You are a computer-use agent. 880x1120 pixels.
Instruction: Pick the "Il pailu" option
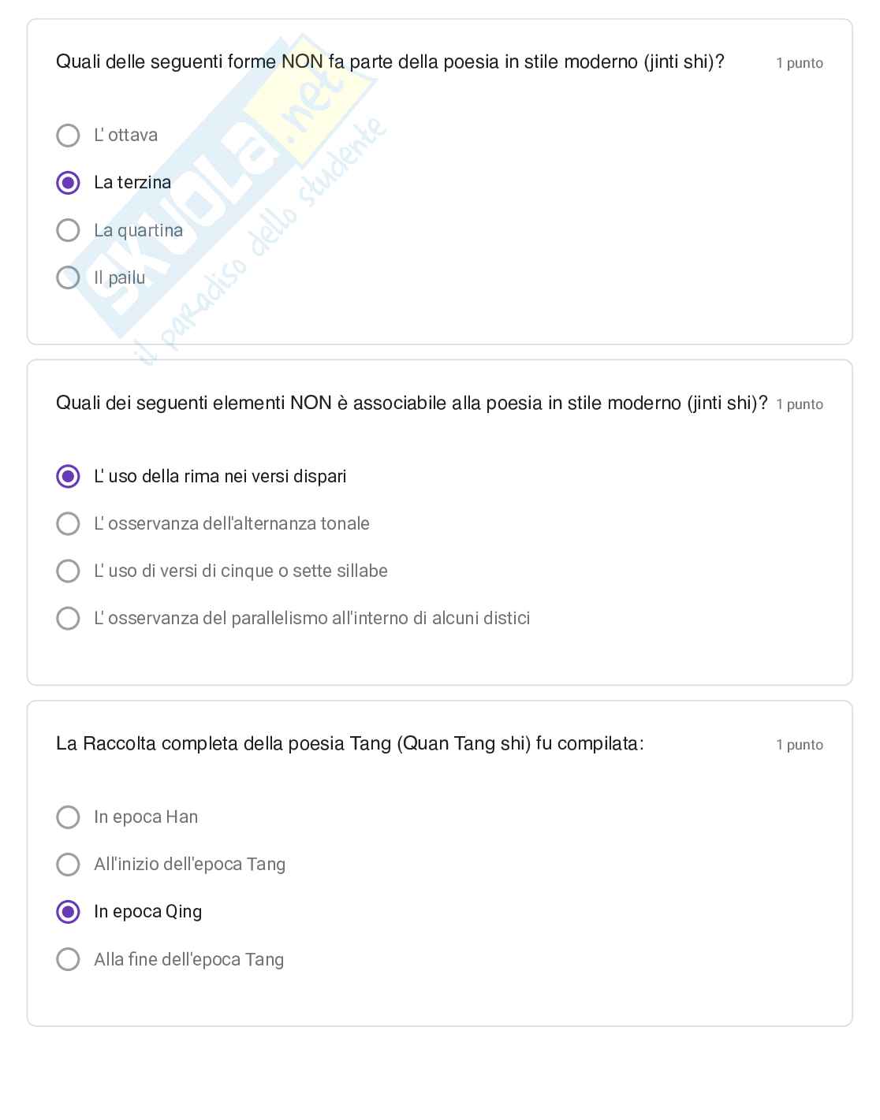click(69, 277)
